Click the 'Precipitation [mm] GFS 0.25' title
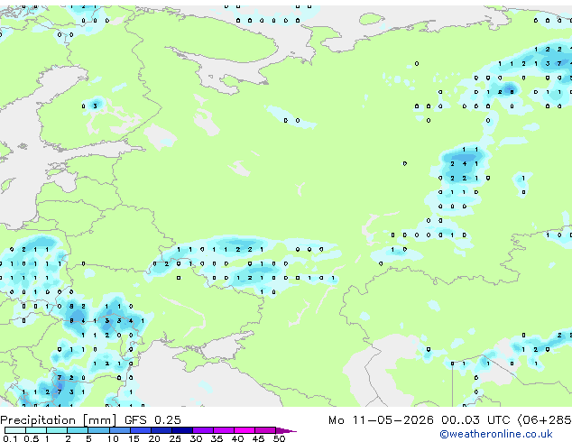 pyautogui.click(x=90, y=420)
